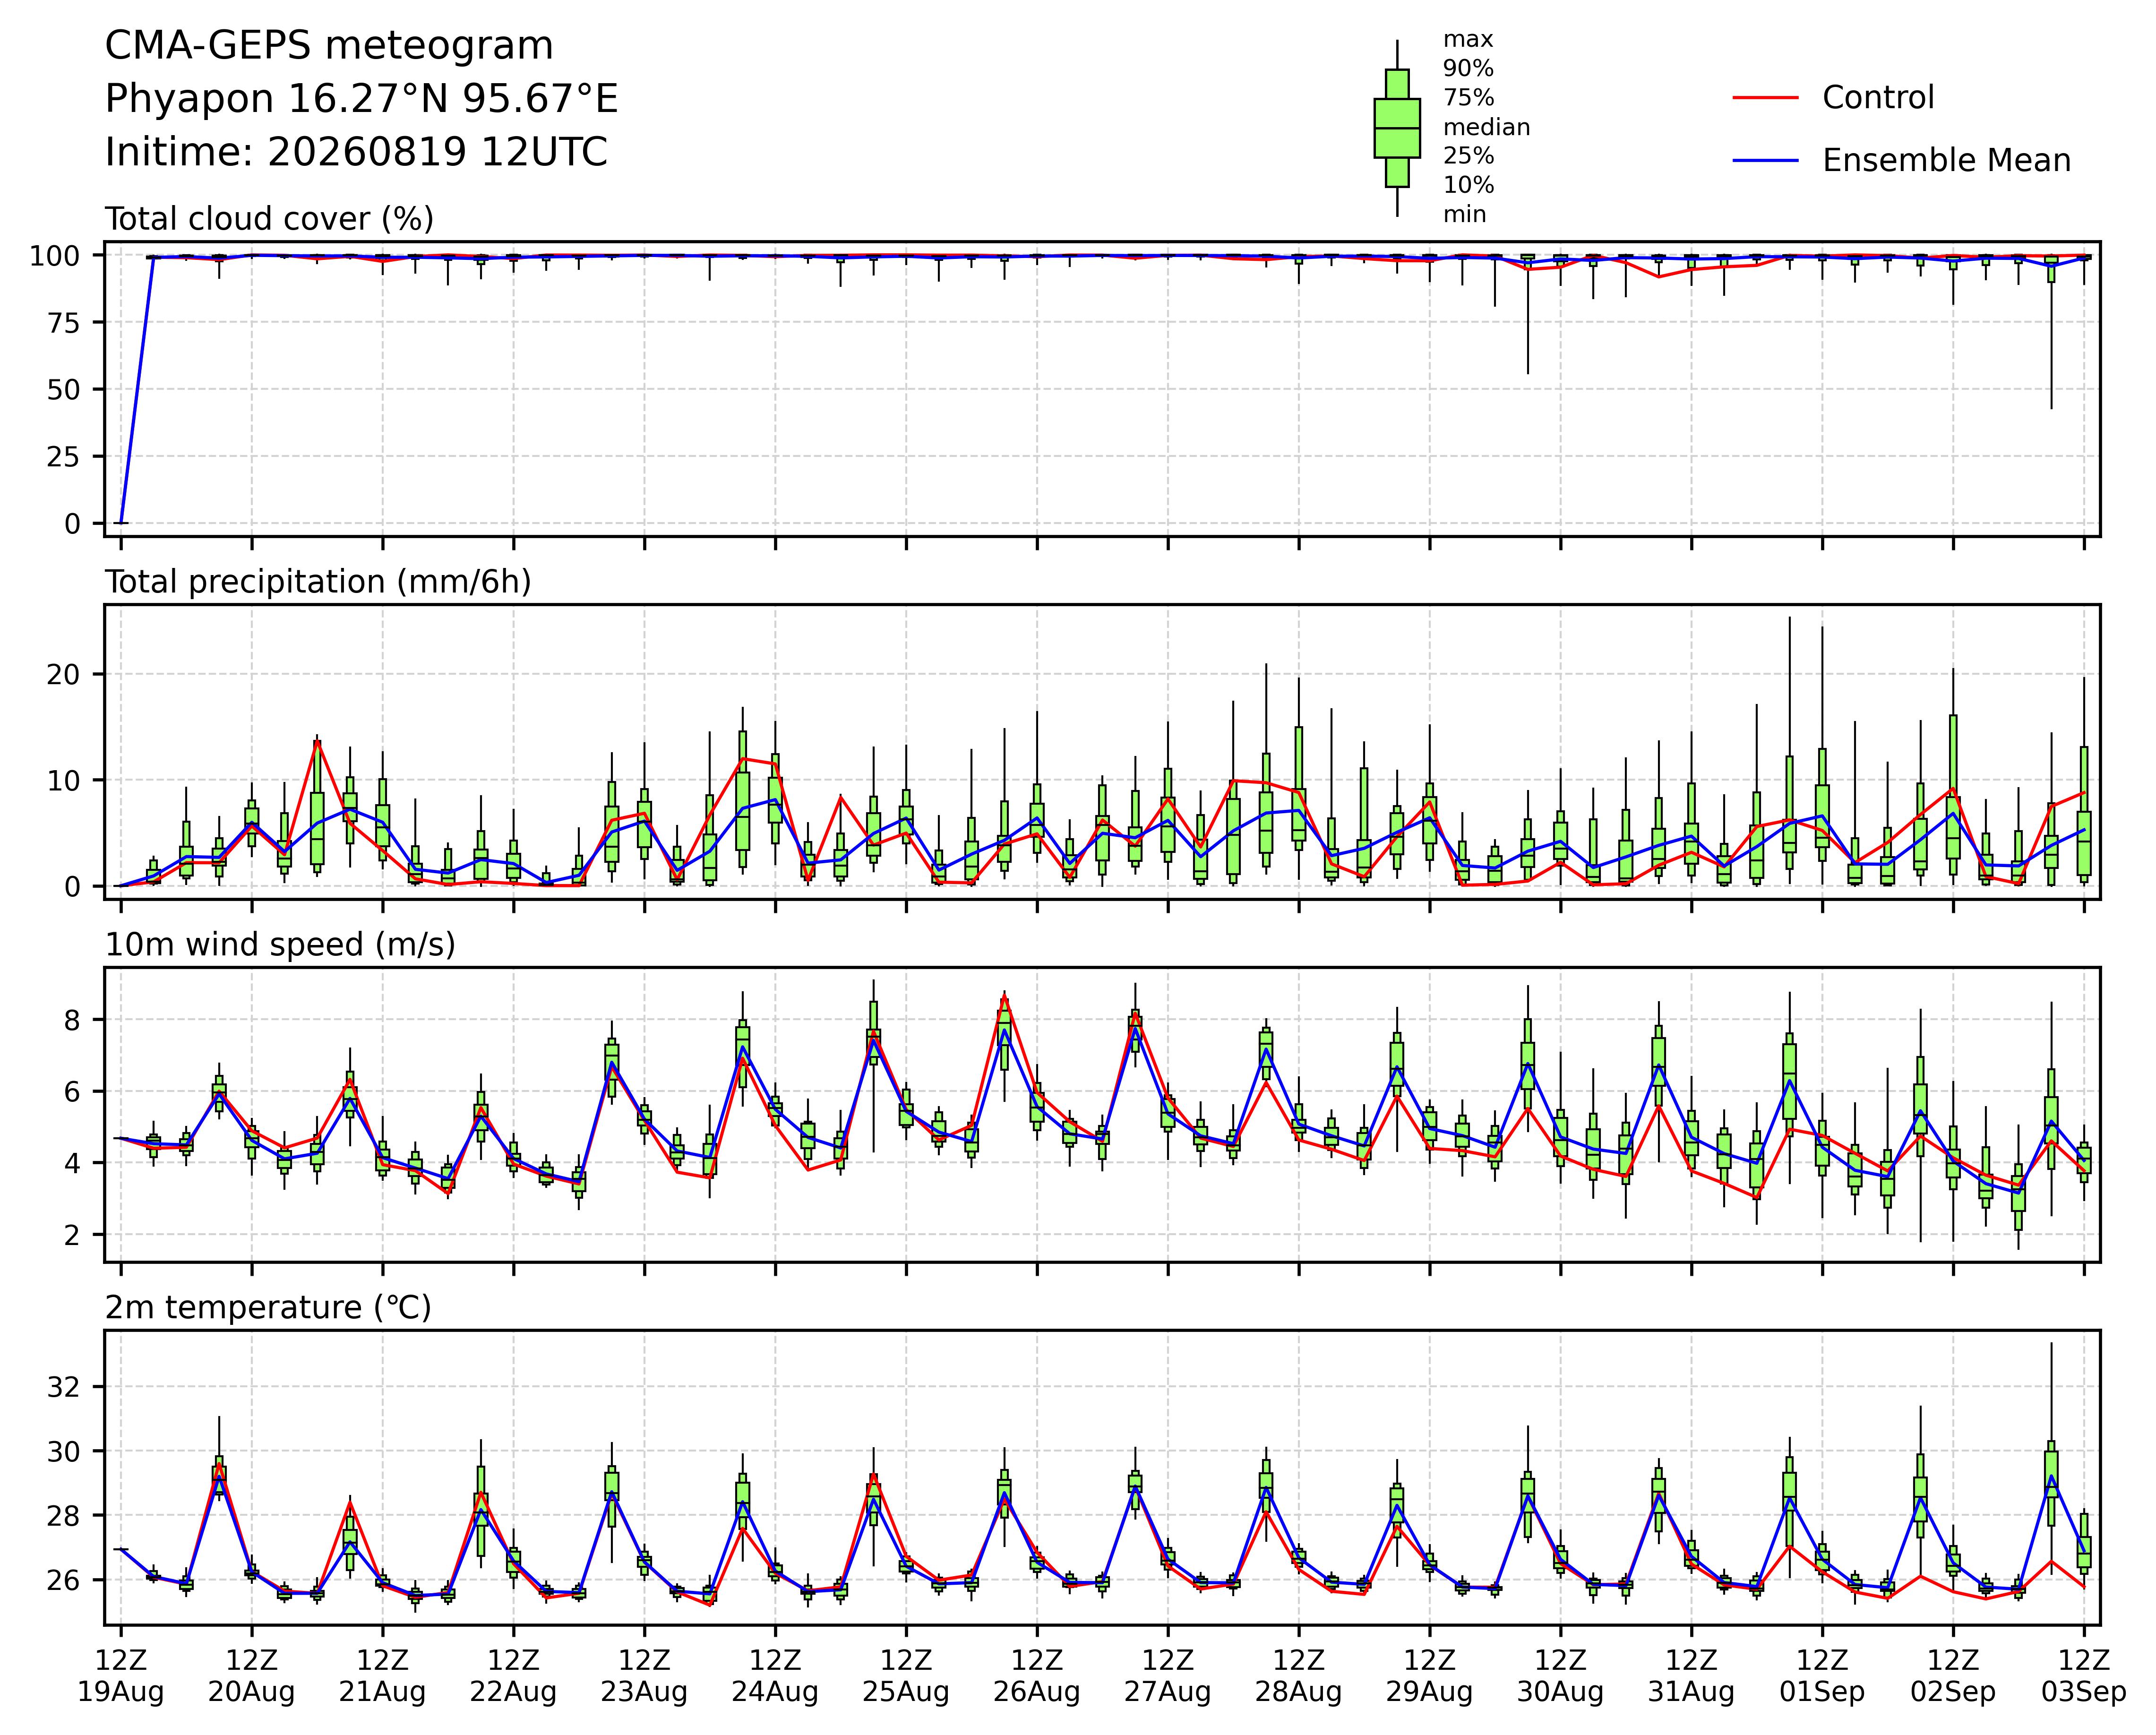Click the green box-plot legend symbol
The image size is (2156, 1735).
tap(1397, 128)
